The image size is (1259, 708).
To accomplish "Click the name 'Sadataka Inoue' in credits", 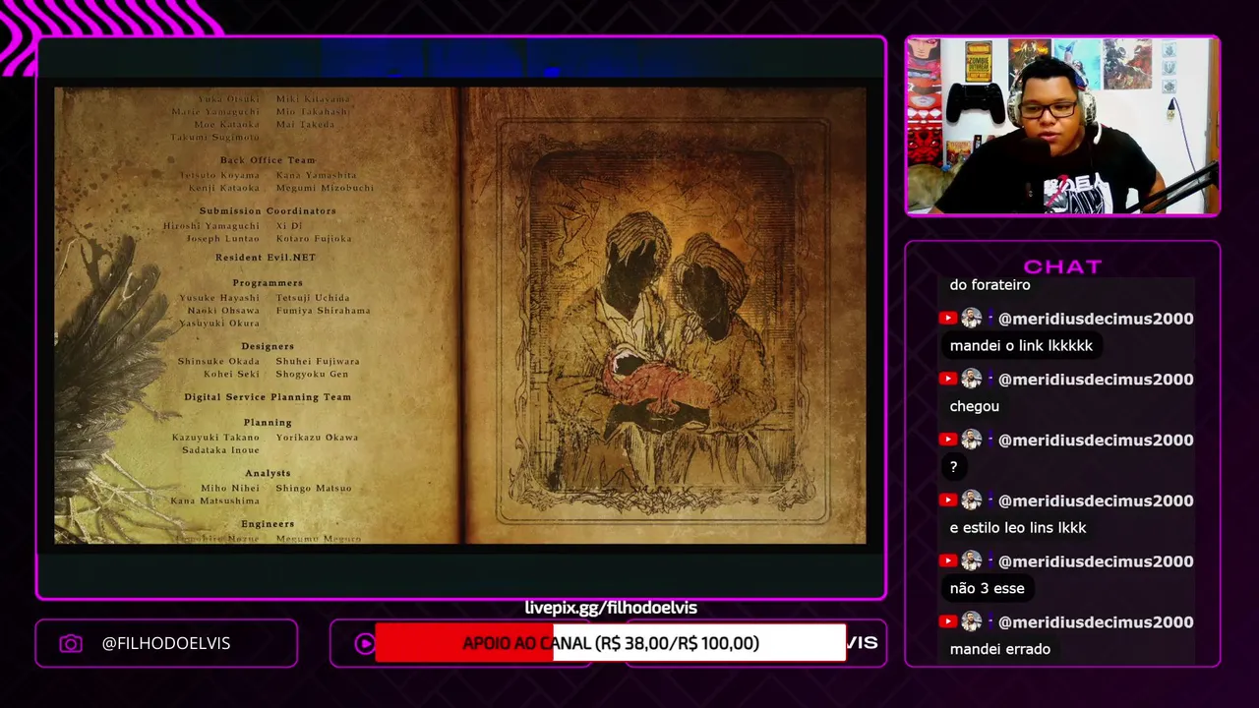I will click(220, 450).
